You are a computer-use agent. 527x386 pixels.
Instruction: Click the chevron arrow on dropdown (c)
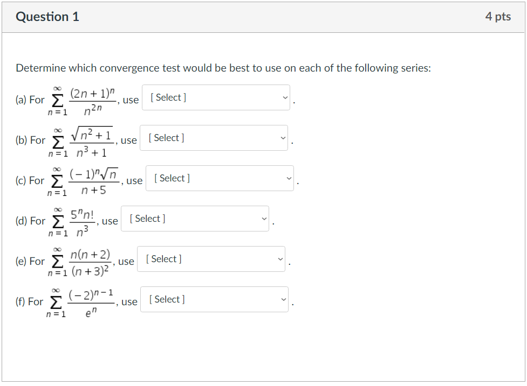click(289, 178)
